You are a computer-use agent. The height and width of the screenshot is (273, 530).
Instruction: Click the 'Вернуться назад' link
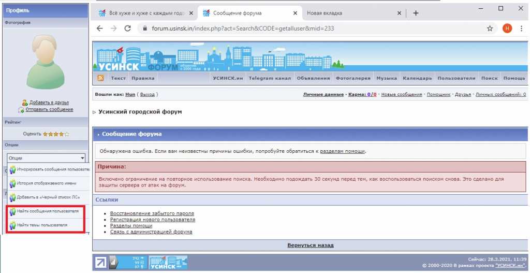click(x=310, y=245)
